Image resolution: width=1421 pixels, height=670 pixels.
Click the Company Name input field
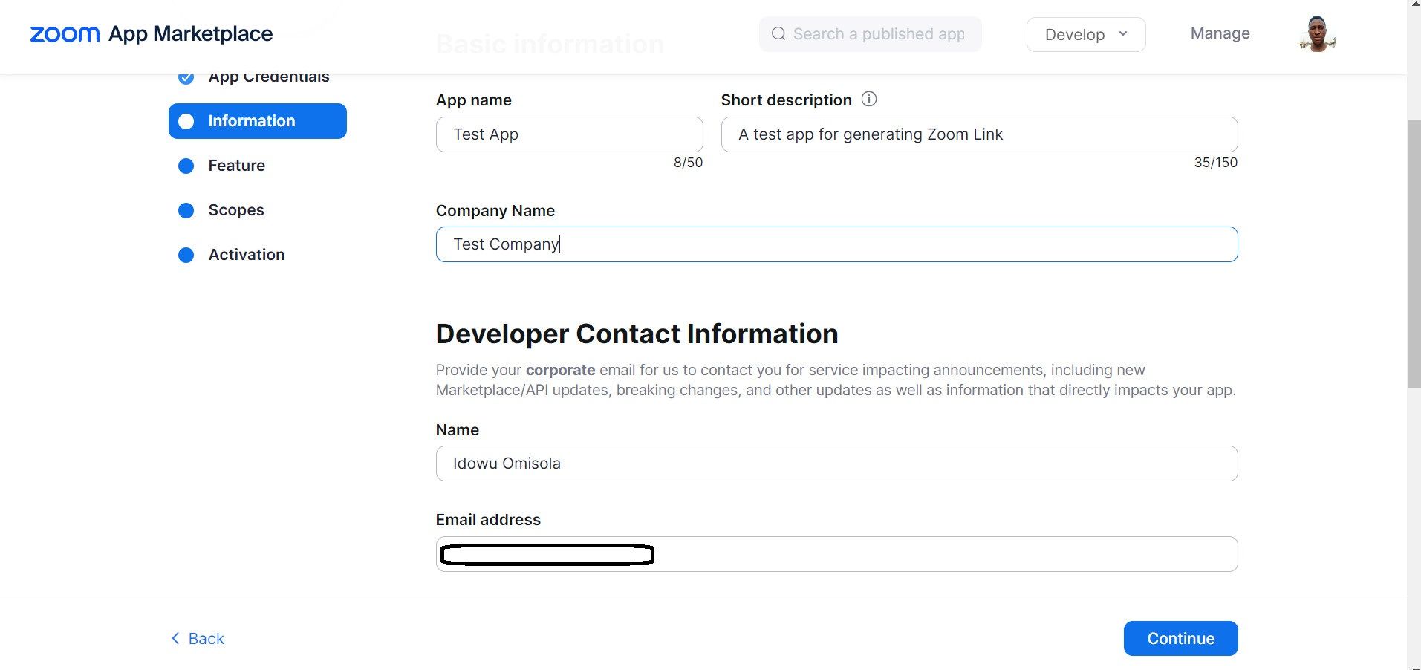point(836,244)
